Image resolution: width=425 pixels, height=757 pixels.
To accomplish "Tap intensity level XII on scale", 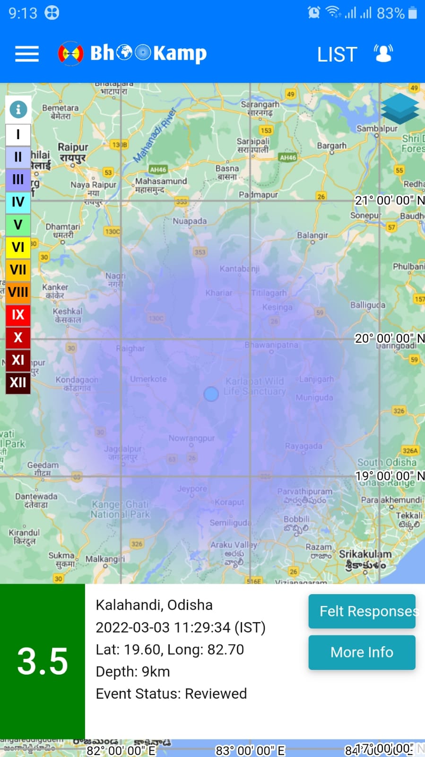I will pyautogui.click(x=18, y=383).
